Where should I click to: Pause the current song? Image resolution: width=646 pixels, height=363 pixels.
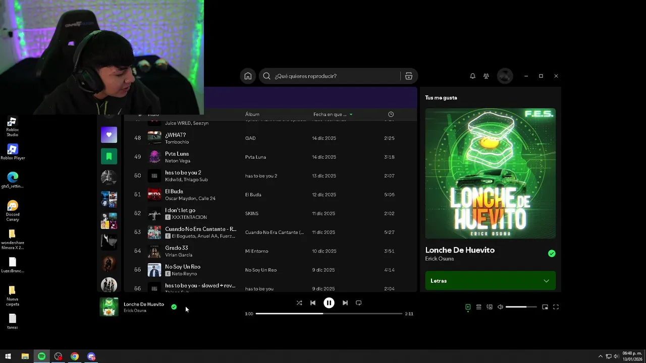coord(329,303)
